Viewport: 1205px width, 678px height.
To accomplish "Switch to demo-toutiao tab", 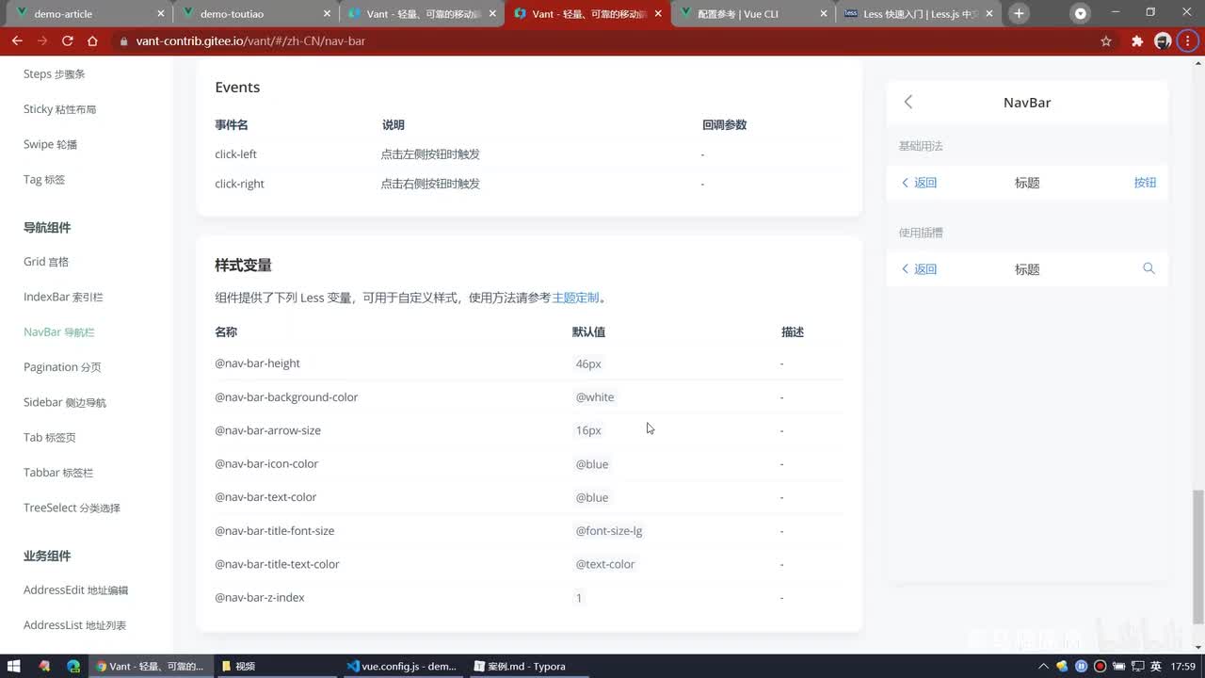I will coord(257,14).
